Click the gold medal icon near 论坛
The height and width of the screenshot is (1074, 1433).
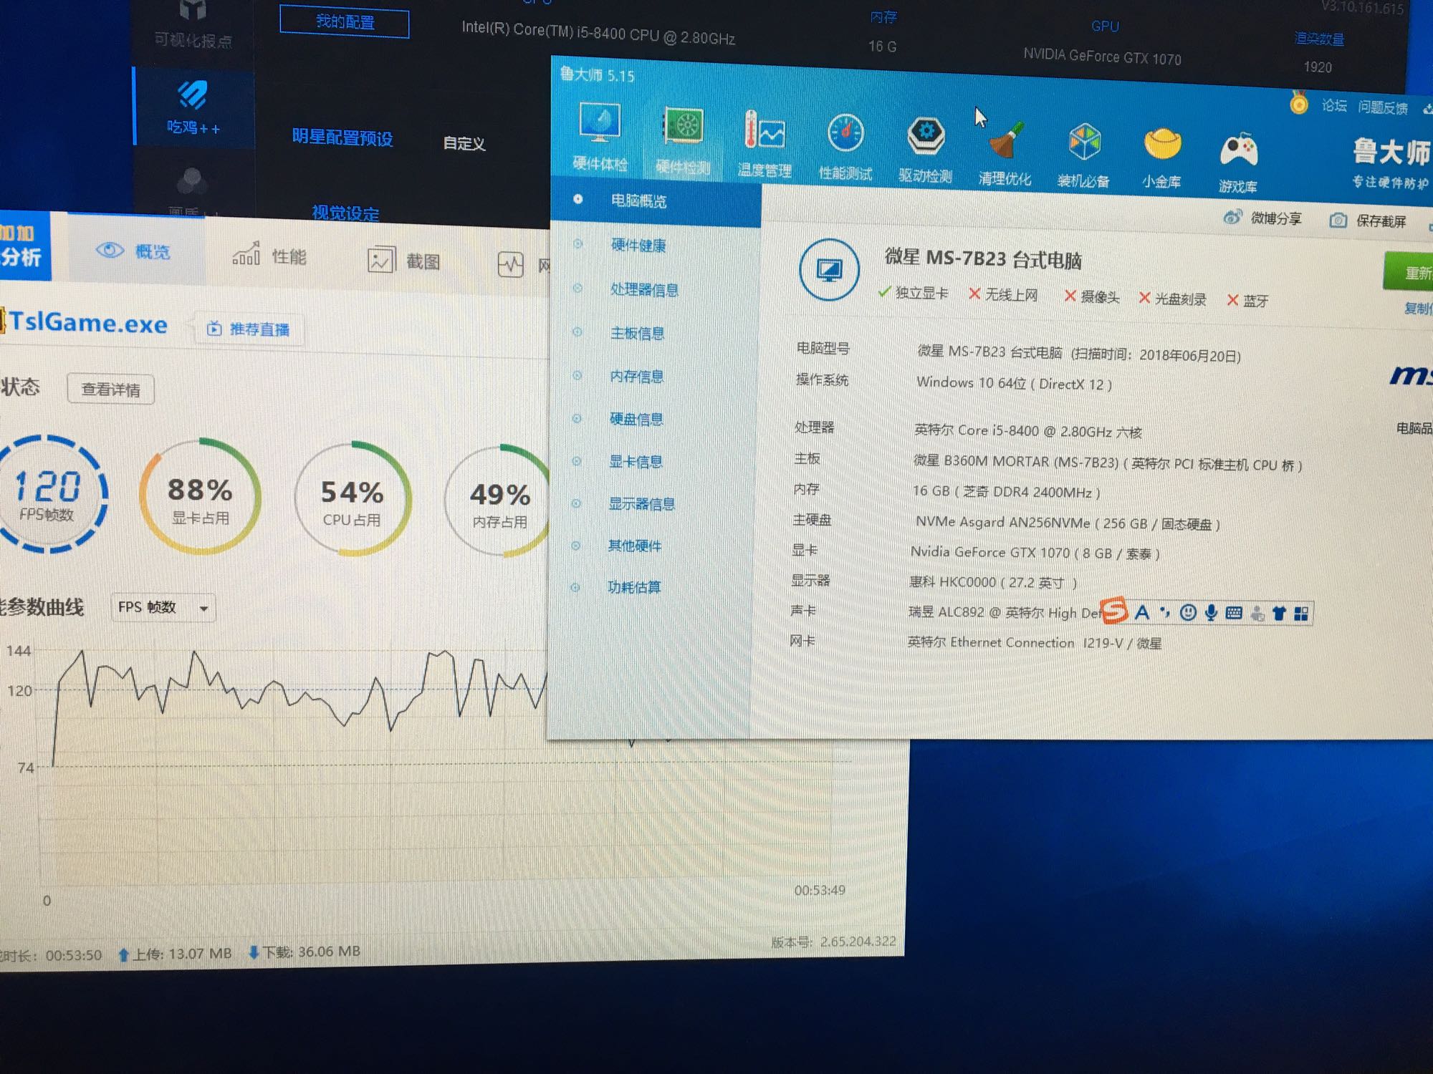1299,102
